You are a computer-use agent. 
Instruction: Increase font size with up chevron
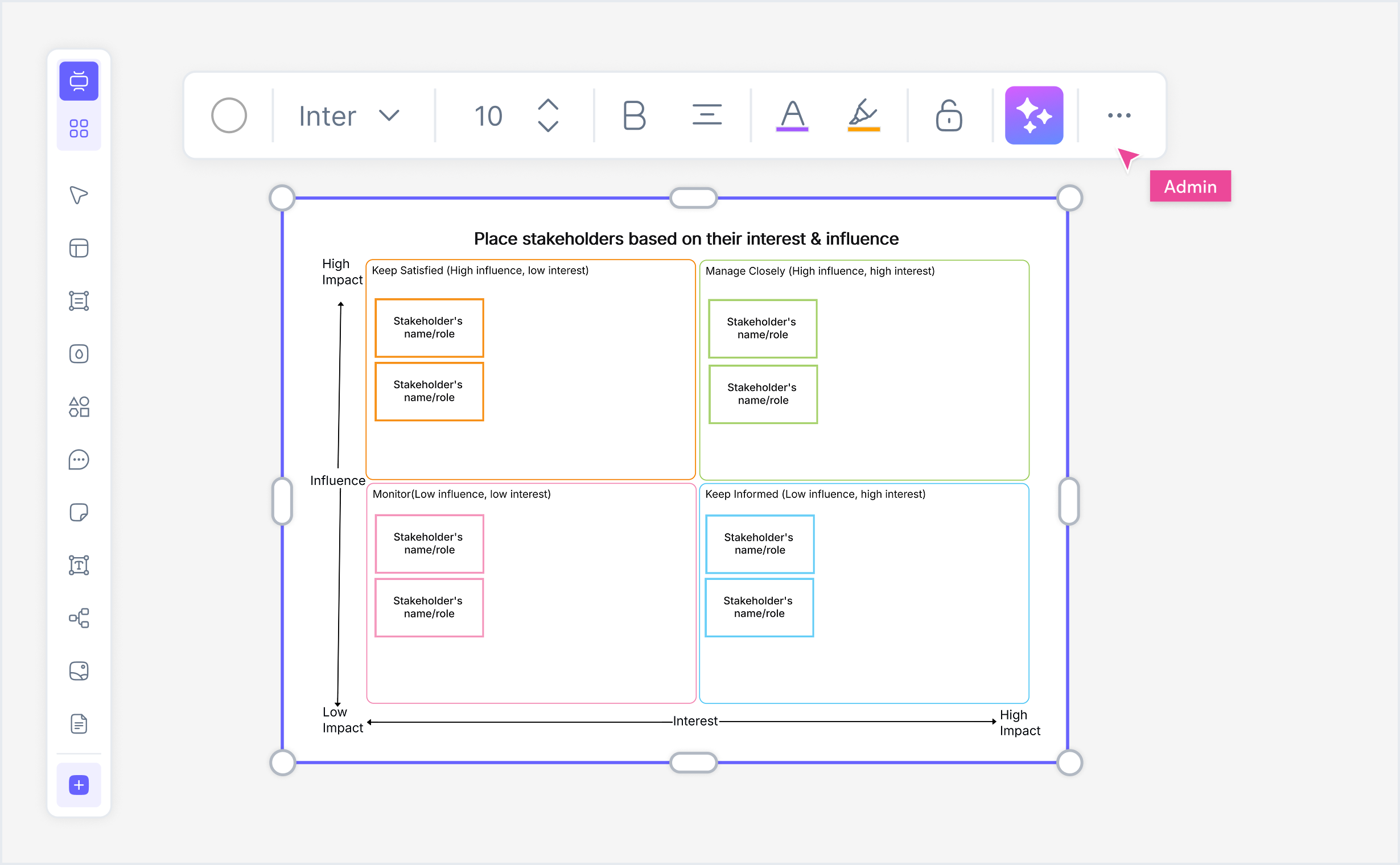pyautogui.click(x=548, y=105)
